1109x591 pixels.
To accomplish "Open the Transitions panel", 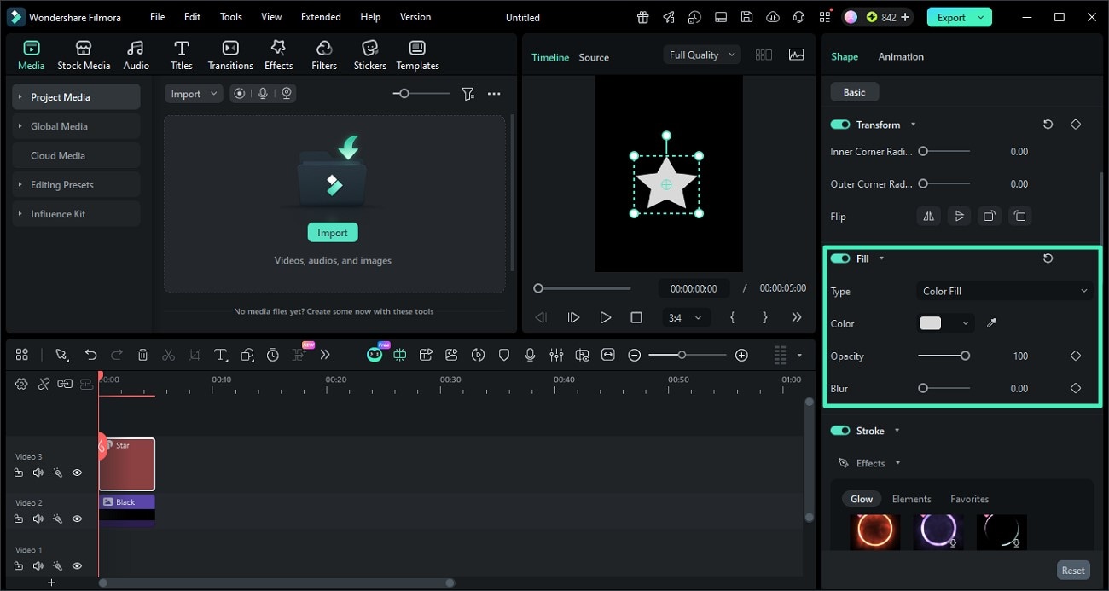I will pos(230,54).
